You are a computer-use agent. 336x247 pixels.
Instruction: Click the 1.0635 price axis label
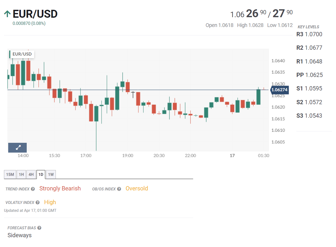(x=278, y=72)
